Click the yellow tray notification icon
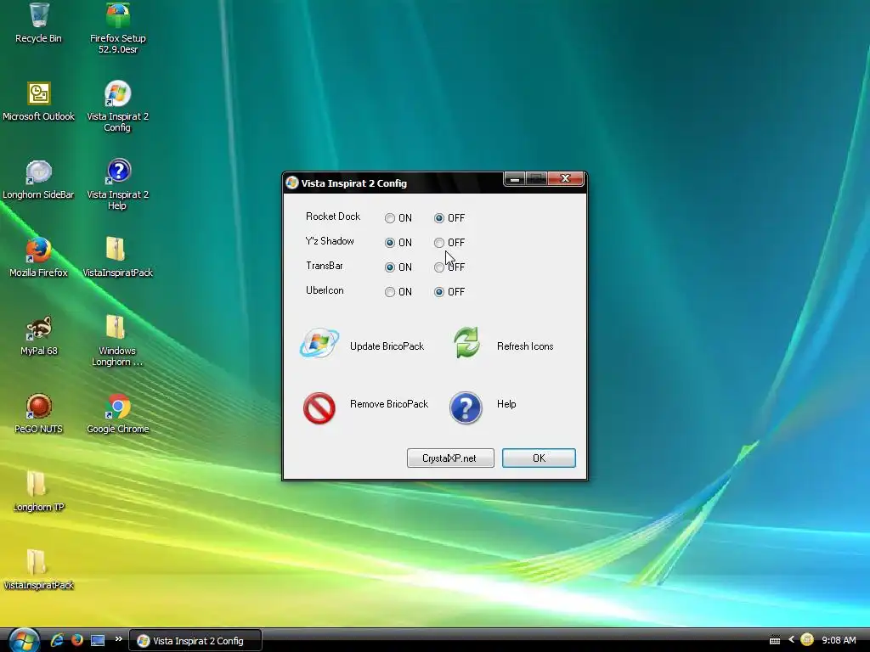The image size is (870, 652). click(x=807, y=640)
